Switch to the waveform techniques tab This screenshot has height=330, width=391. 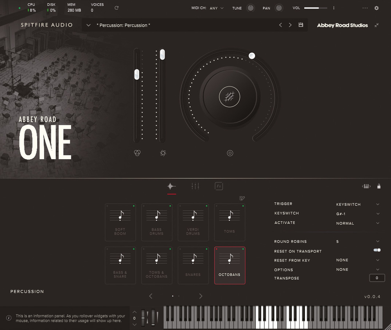pos(172,186)
